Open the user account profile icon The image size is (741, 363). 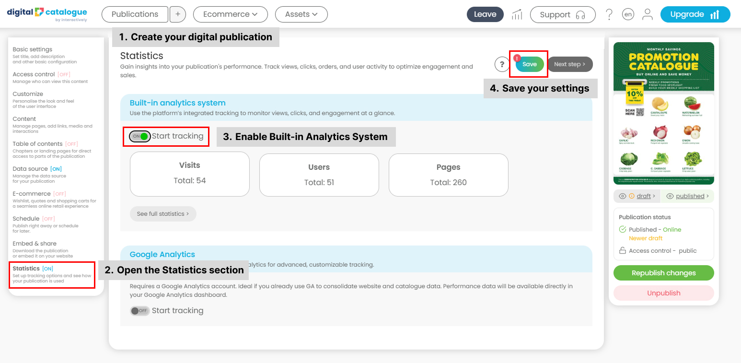pos(648,14)
